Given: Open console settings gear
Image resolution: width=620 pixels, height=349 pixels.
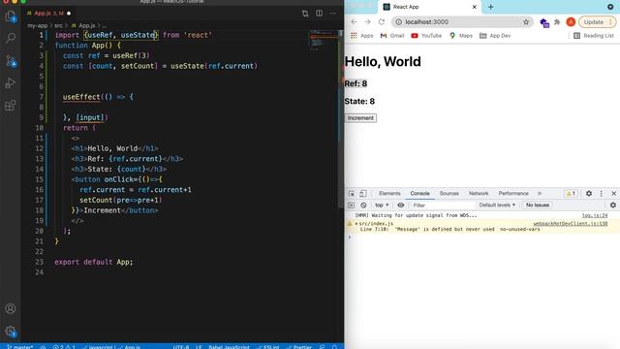Looking at the screenshot, I should coord(613,205).
